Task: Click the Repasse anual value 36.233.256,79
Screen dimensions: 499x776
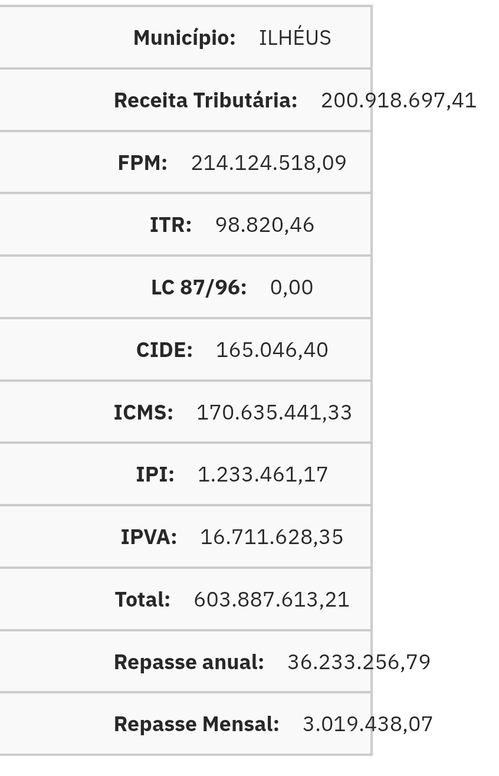Action: point(359,662)
